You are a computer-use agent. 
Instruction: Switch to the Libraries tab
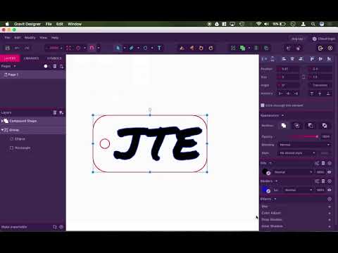(31, 58)
